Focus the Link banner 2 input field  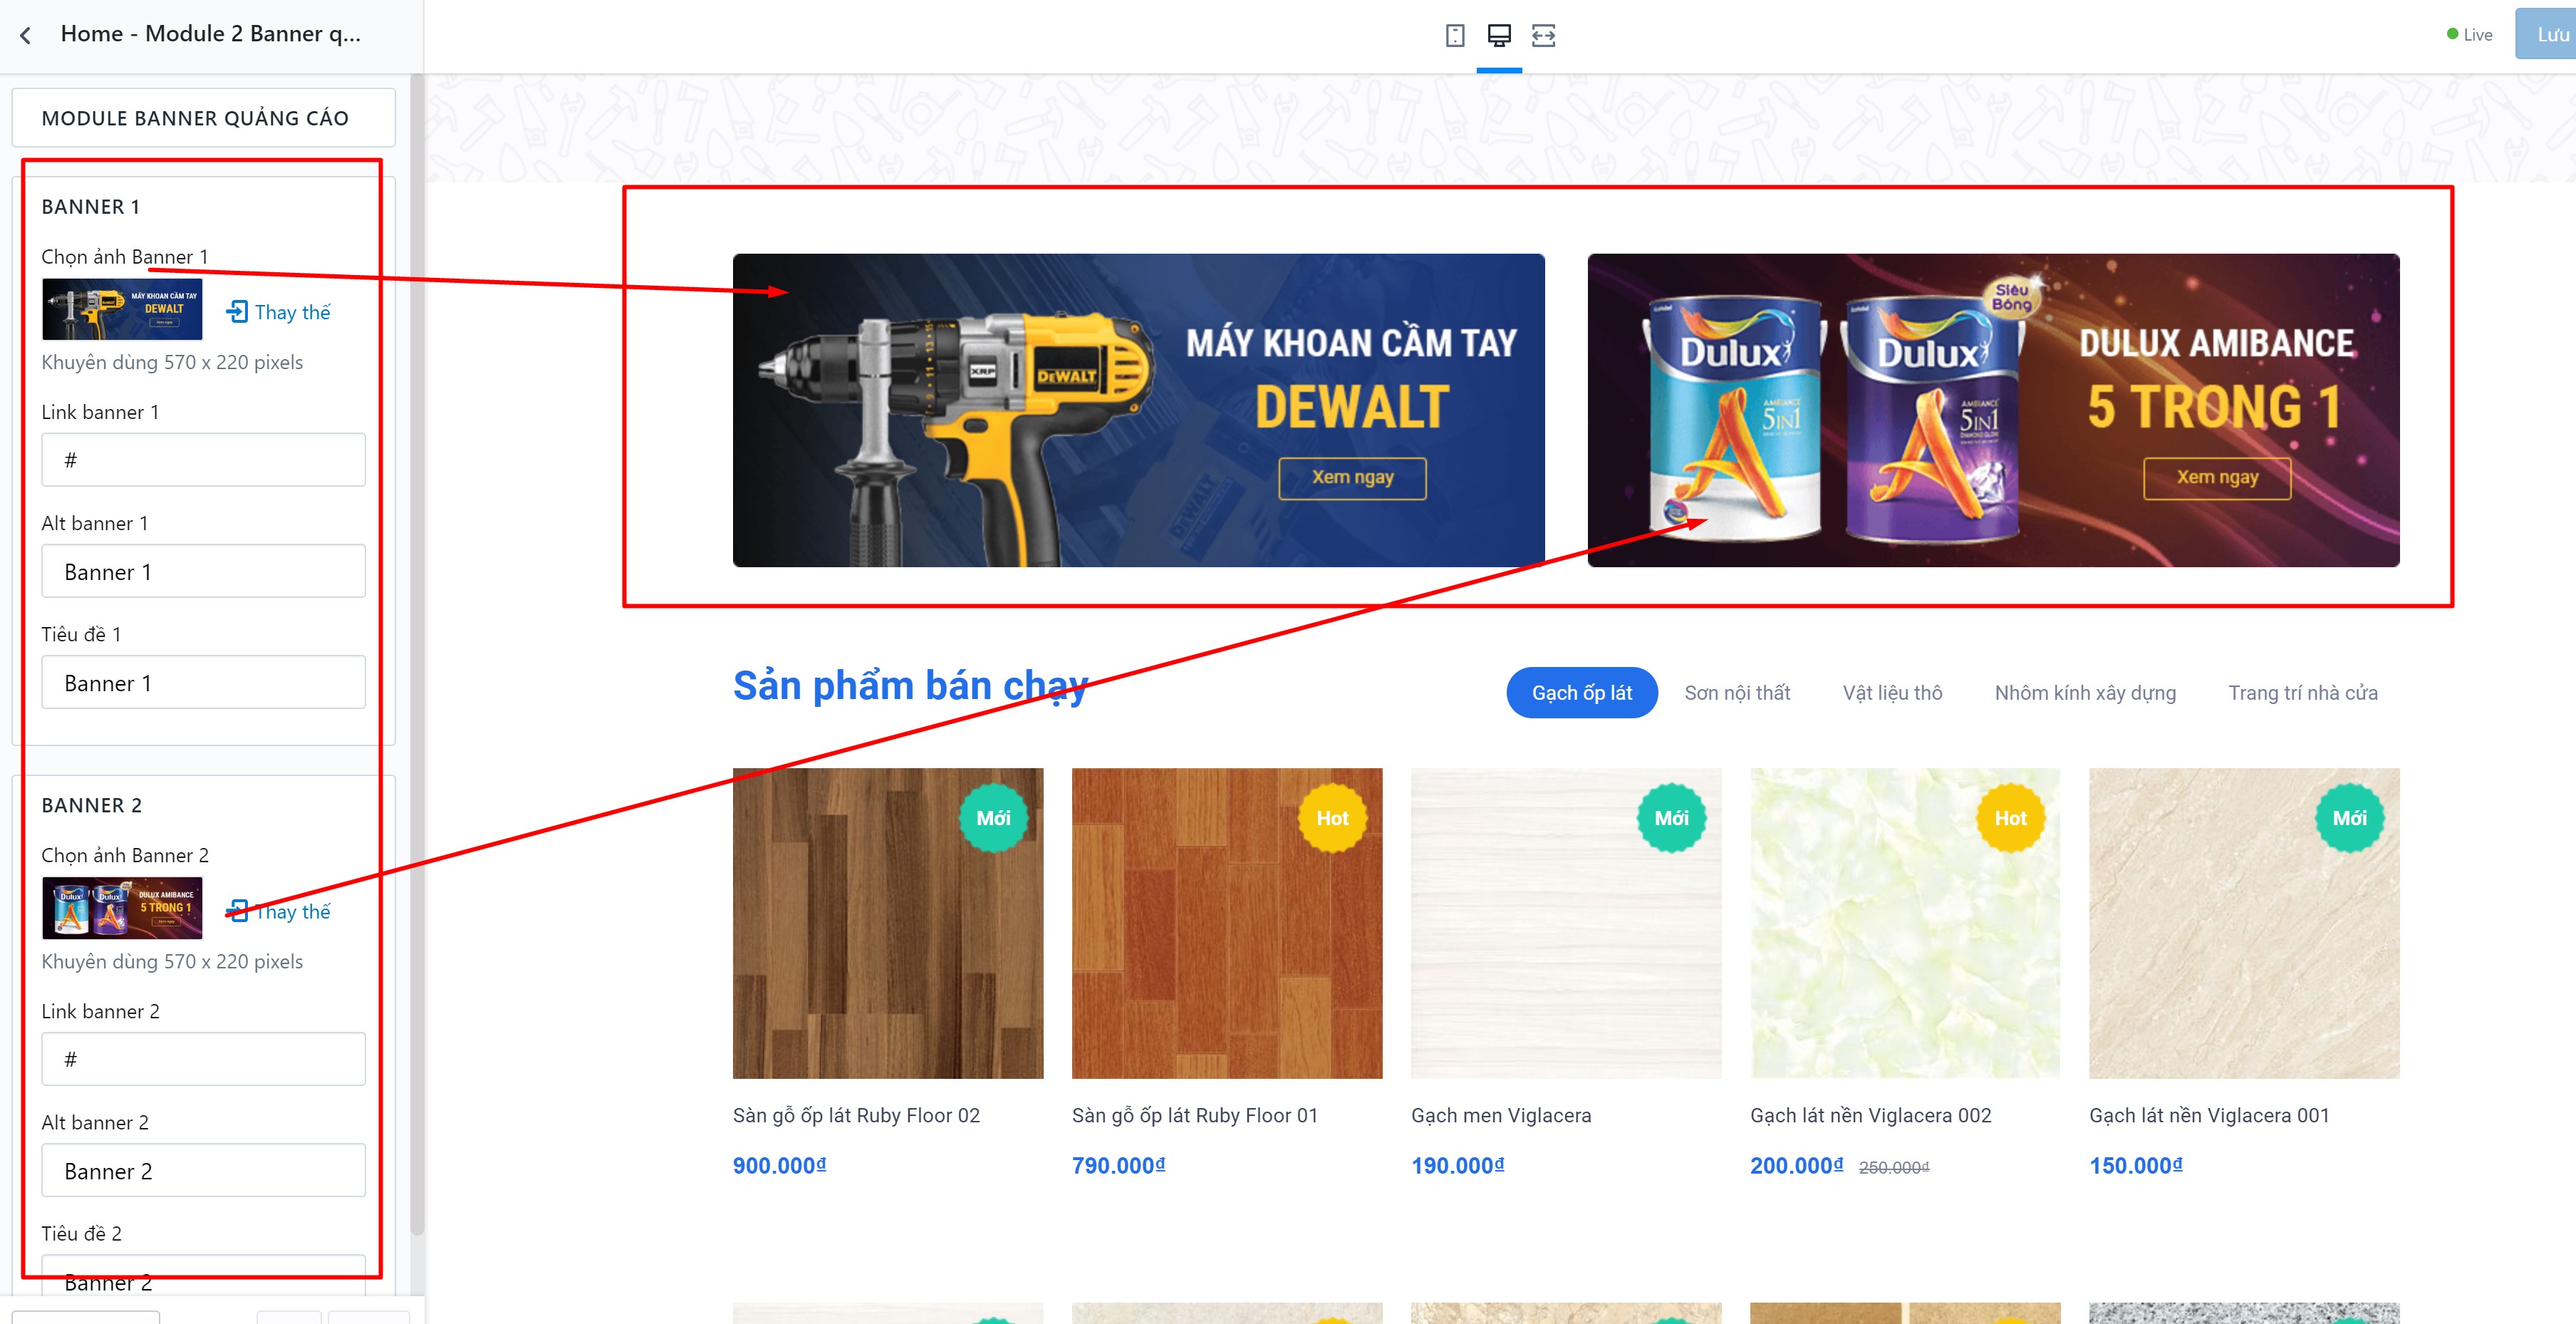coord(204,1059)
